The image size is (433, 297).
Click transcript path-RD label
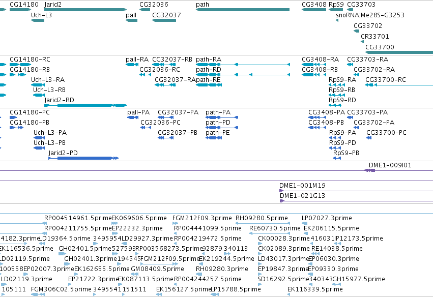click(209, 70)
